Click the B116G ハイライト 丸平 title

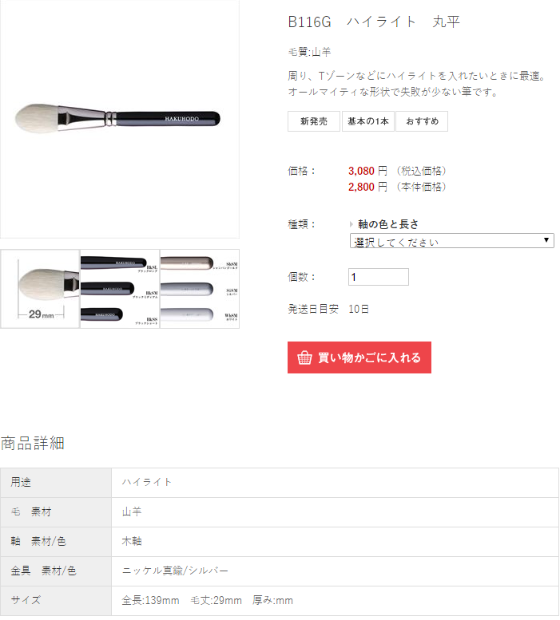click(374, 22)
